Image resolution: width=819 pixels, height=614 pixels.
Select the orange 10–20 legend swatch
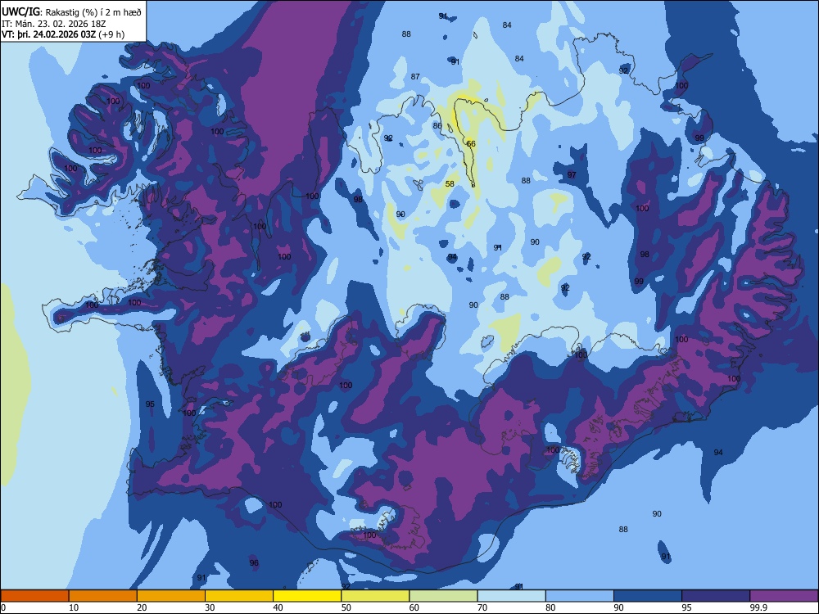pos(103,596)
